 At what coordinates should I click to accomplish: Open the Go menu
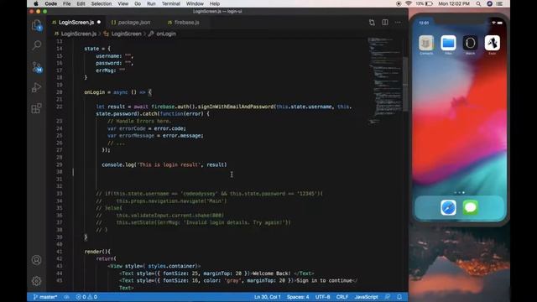pos(138,3)
